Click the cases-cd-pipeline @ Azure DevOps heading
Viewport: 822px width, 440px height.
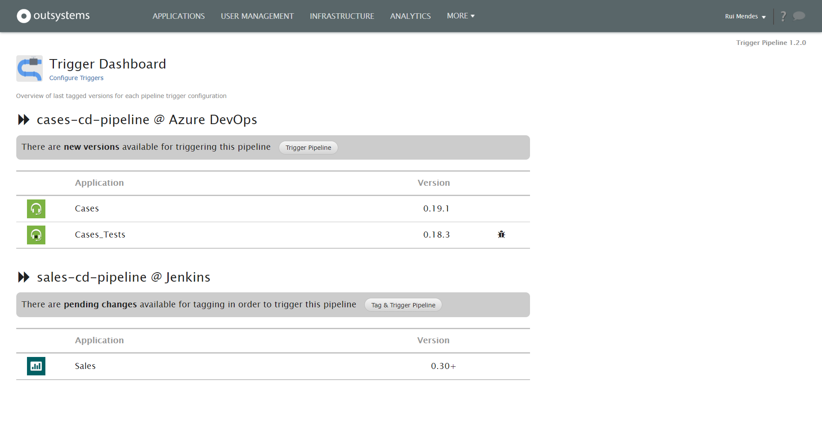(x=147, y=119)
